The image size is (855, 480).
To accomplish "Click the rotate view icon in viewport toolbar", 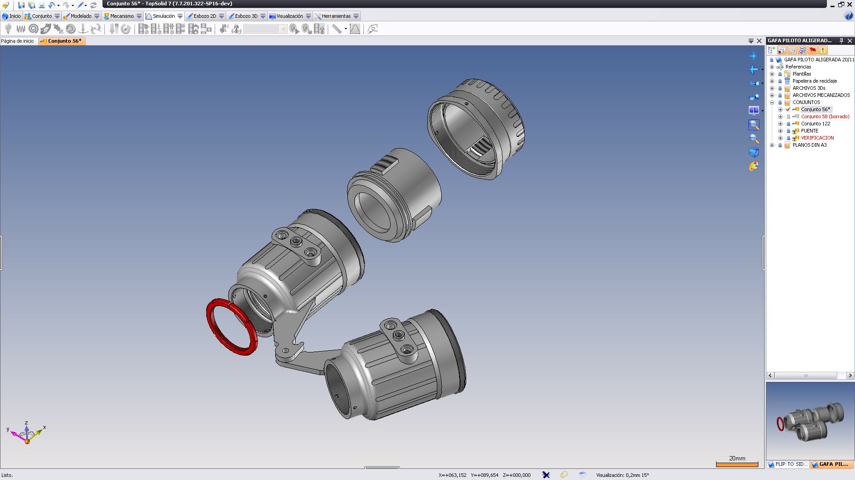I will point(753,70).
